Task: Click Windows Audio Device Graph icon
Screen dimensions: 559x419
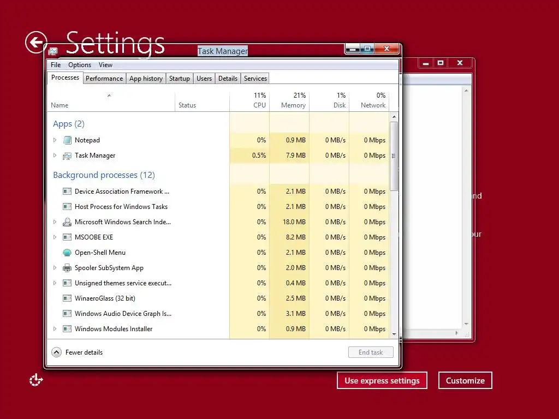Action: click(67, 314)
